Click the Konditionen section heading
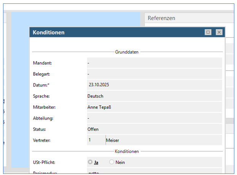This screenshot has height=175, width=237. point(127,151)
